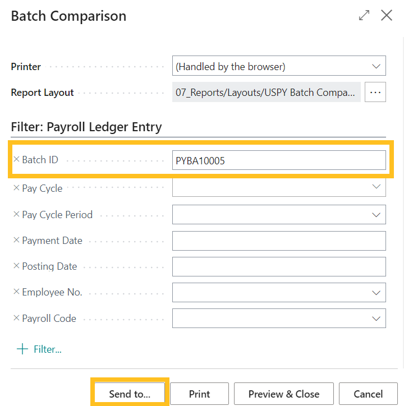Remove the Payment Date filter
404x406 pixels.
16,240
